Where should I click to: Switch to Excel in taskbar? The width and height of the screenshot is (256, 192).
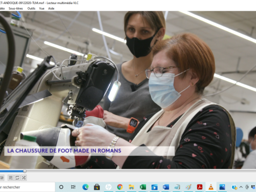(x=143, y=187)
